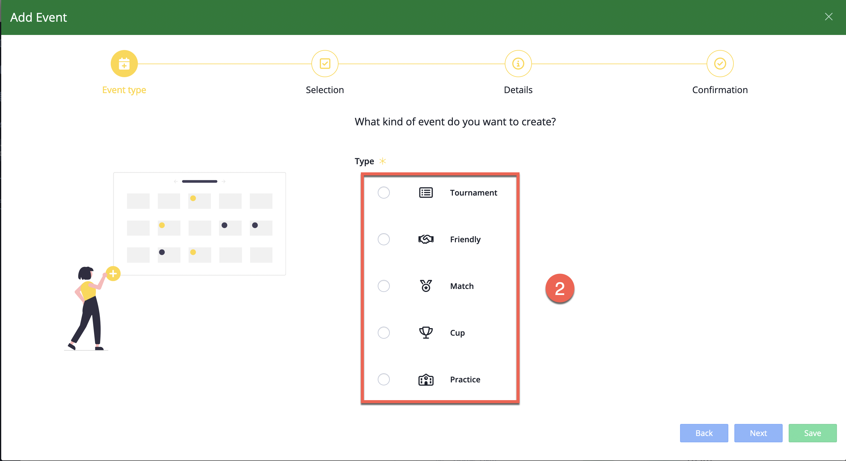Image resolution: width=846 pixels, height=461 pixels.
Task: Click the Confirmation step circle-check icon
Action: point(720,64)
